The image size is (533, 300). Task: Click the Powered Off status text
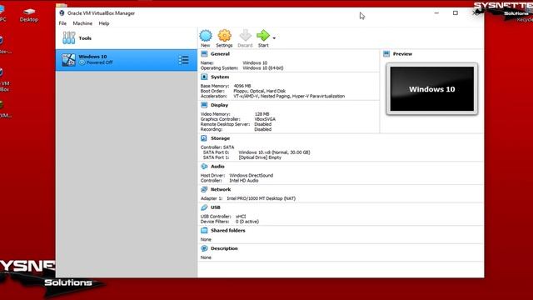click(x=99, y=62)
